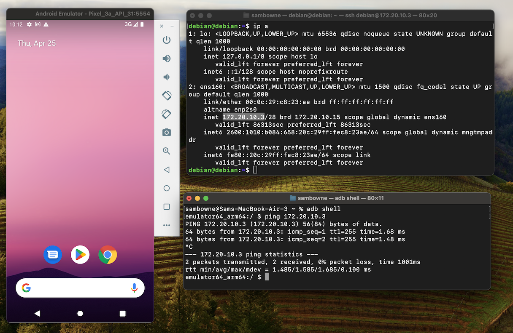Click the 'PING 172.20.10.3 (172.20.10.3) 56(84) bytes' line
The height and width of the screenshot is (333, 513).
(283, 224)
